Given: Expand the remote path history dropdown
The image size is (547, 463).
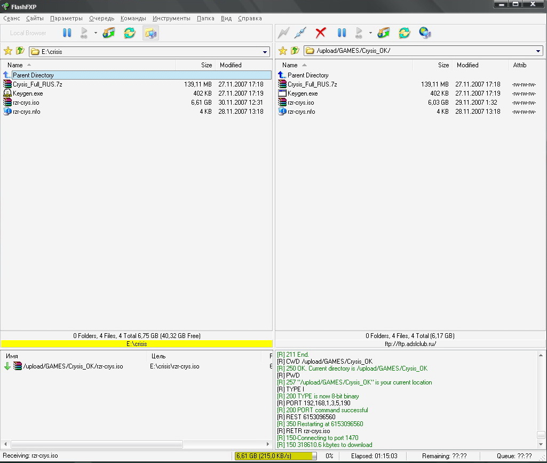Looking at the screenshot, I should pos(538,51).
